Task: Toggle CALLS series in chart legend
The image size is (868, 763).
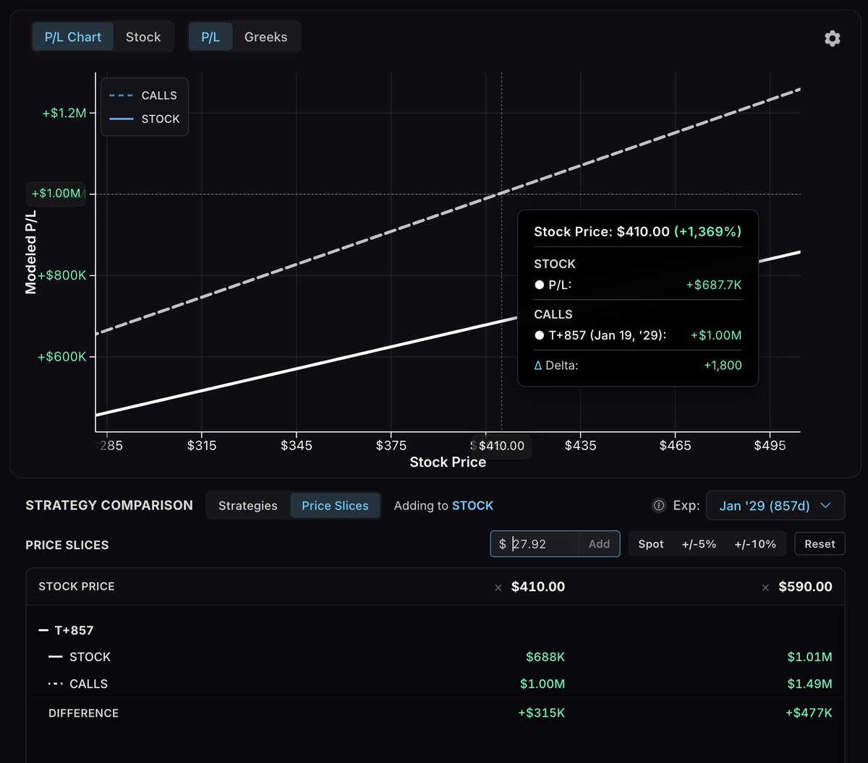Action: point(143,95)
